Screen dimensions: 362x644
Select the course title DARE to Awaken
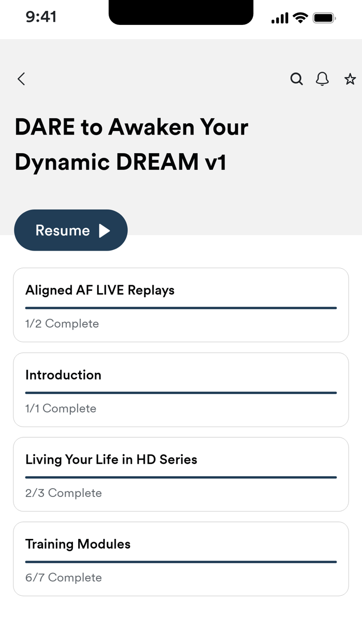pyautogui.click(x=131, y=144)
